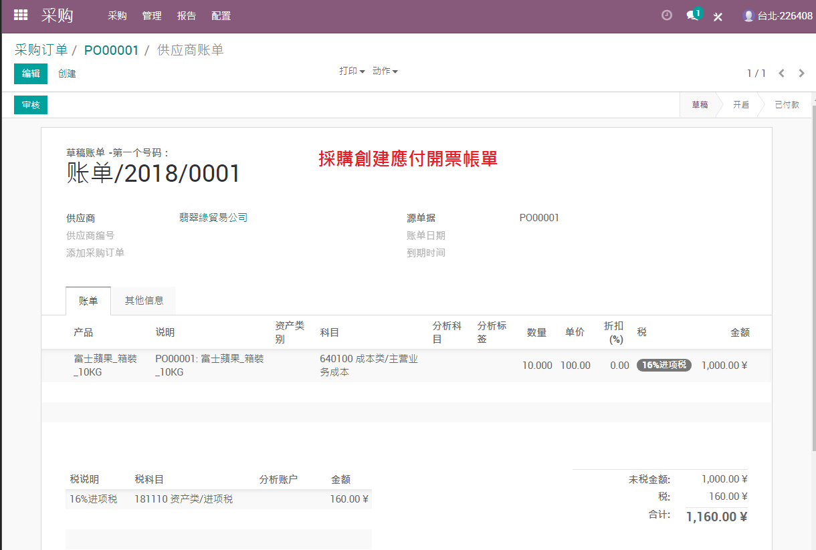This screenshot has height=550, width=816.
Task: Open the 报告 menu
Action: [187, 15]
